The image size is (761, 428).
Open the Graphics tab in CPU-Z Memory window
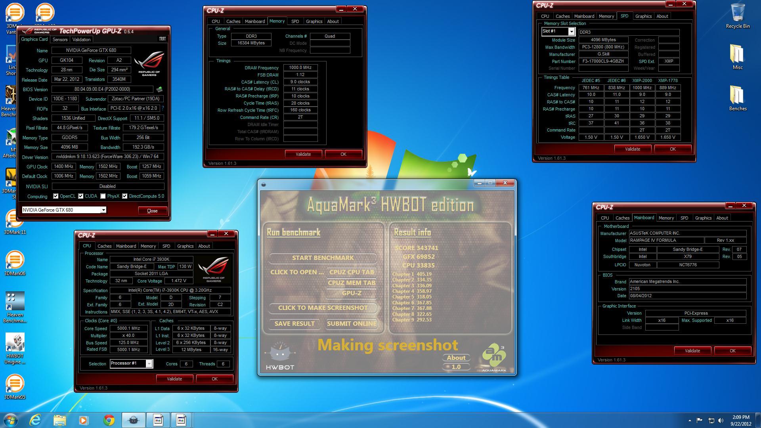click(x=314, y=21)
